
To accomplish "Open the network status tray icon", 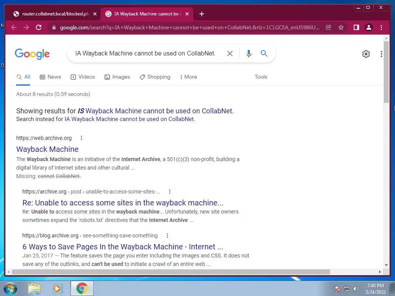I will point(347,289).
